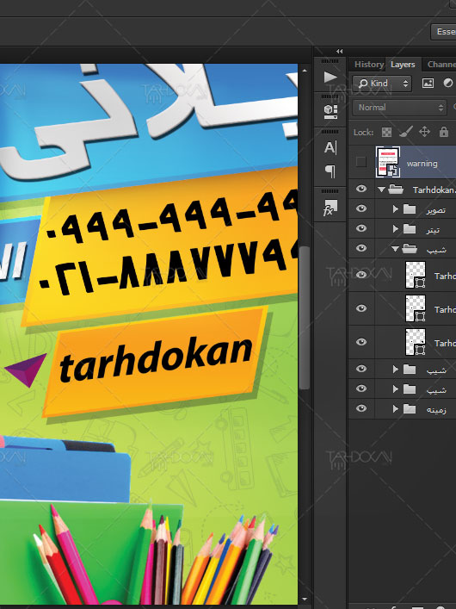Lock position move icon
Viewport: 456px width, 609px height.
click(424, 132)
